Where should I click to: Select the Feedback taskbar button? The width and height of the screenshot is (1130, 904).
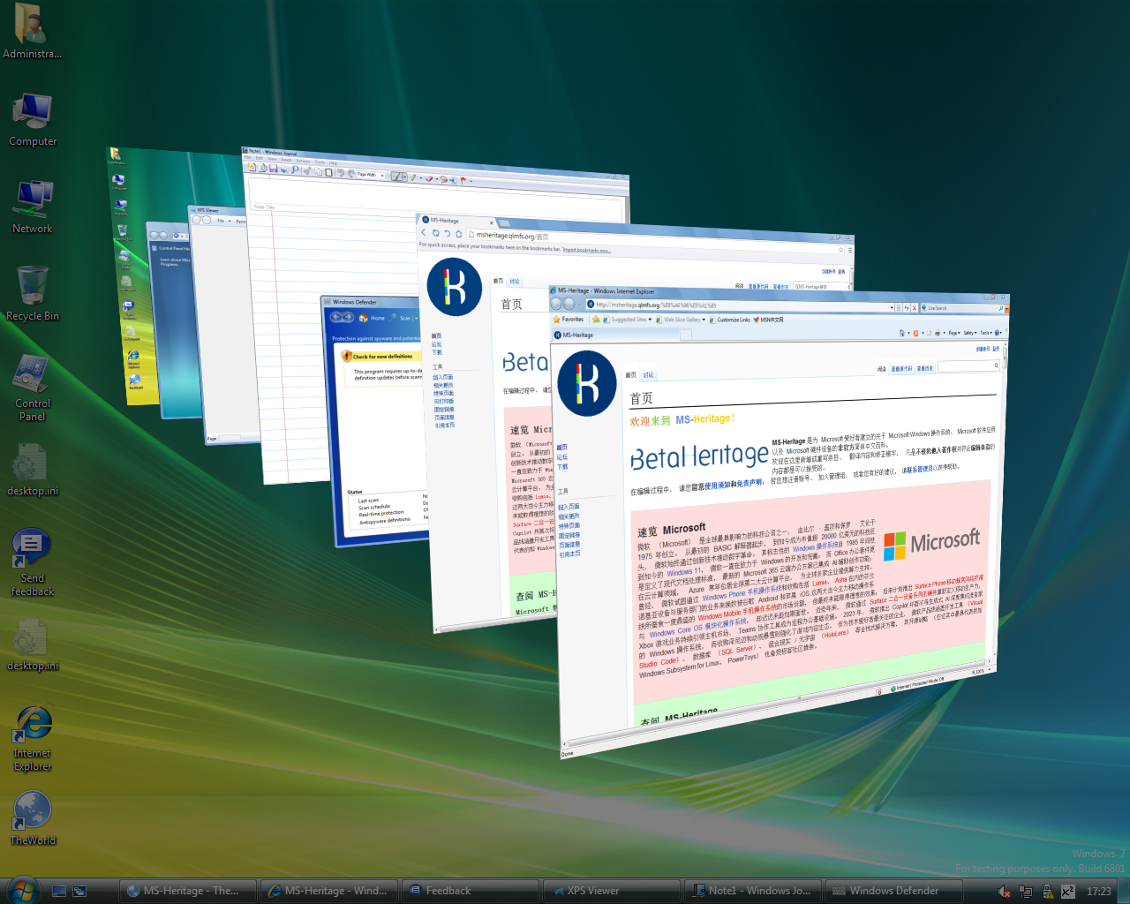pos(471,891)
